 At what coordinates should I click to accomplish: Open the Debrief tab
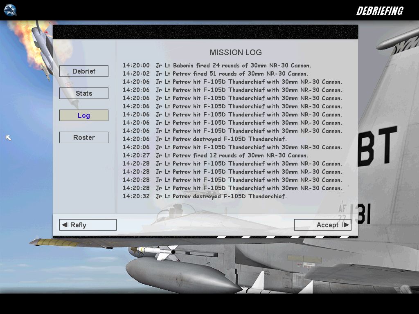(83, 71)
